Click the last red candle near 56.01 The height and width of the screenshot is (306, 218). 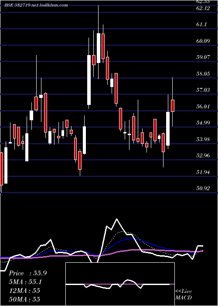click(173, 106)
